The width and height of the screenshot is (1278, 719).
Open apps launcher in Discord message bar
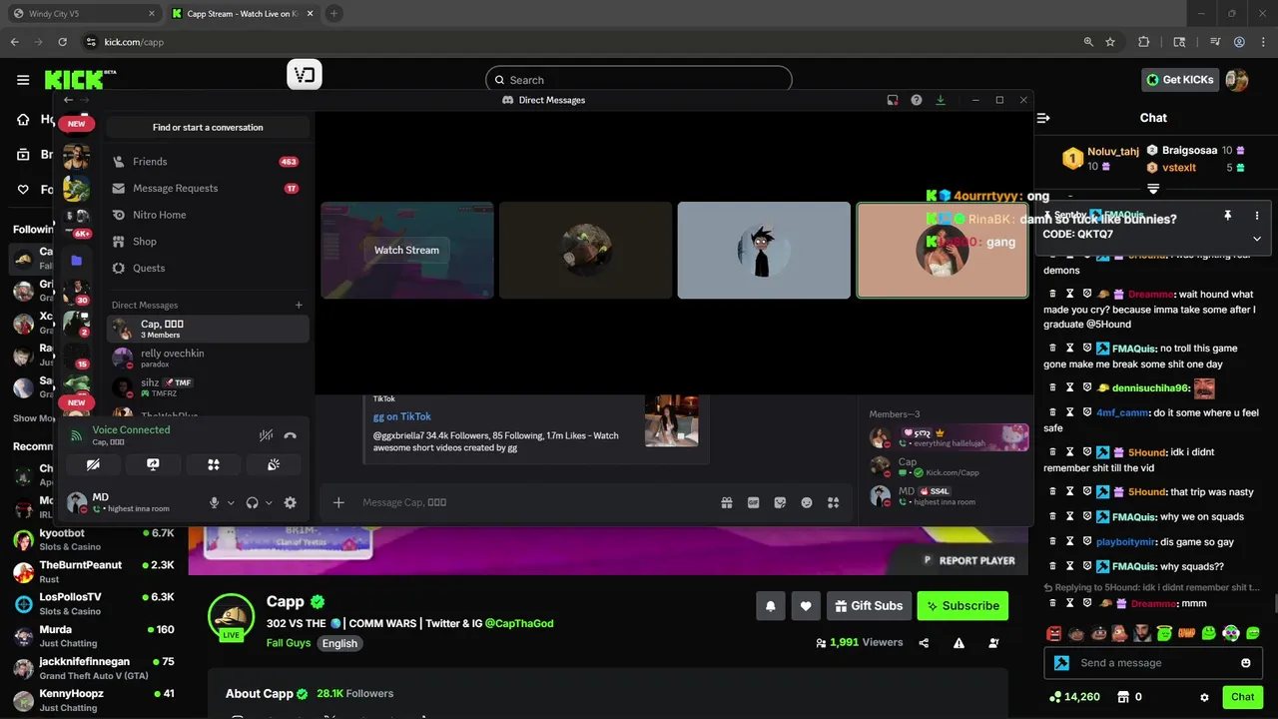(x=834, y=503)
